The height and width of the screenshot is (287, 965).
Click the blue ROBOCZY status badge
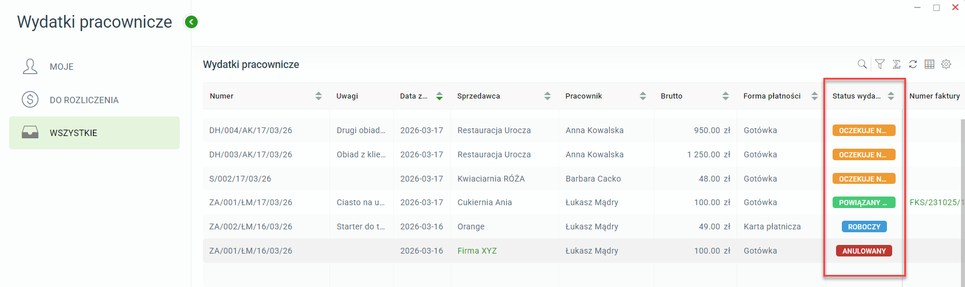[864, 226]
